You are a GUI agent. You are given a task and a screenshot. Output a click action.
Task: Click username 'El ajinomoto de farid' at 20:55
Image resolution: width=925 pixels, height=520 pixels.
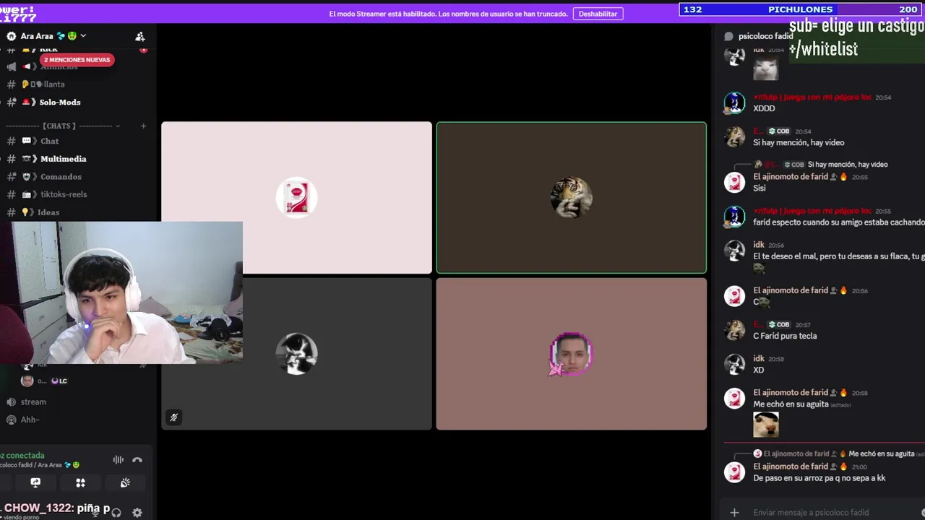[x=790, y=176]
